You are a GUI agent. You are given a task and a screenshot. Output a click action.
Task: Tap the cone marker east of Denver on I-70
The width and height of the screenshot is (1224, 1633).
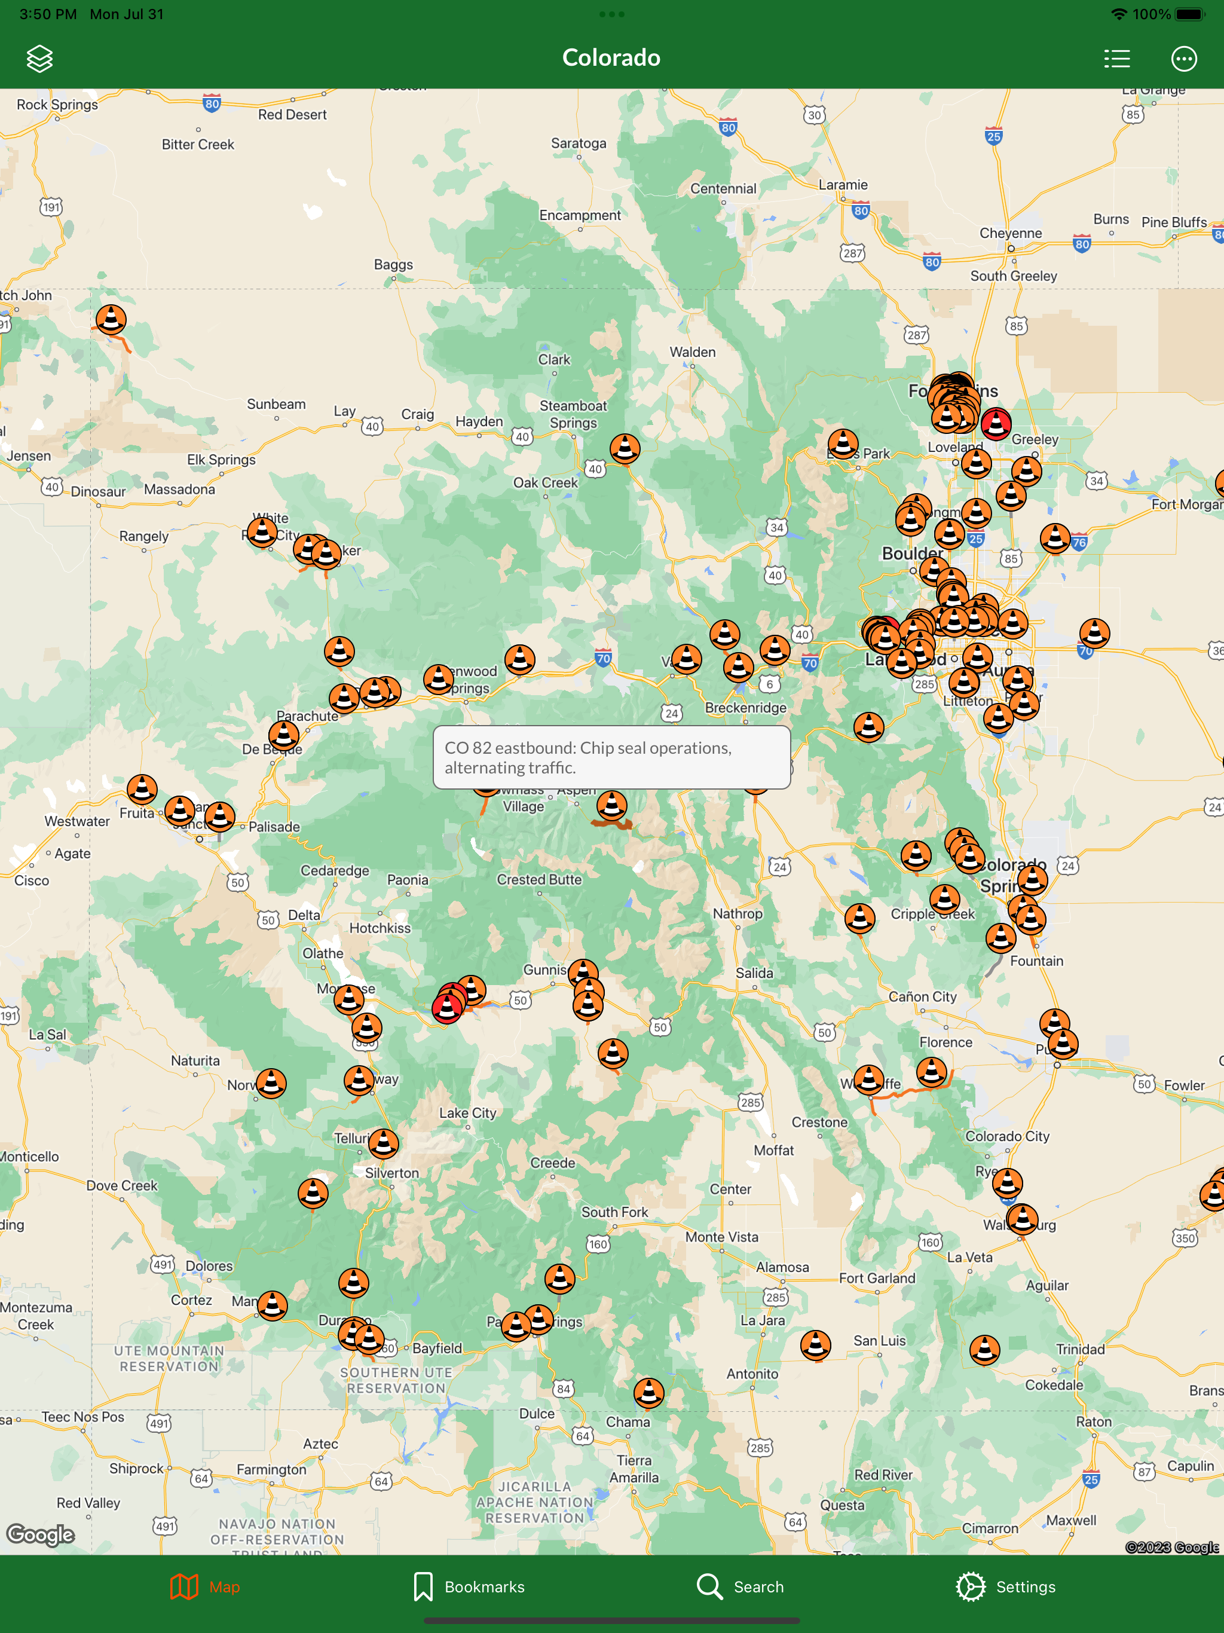1094,632
